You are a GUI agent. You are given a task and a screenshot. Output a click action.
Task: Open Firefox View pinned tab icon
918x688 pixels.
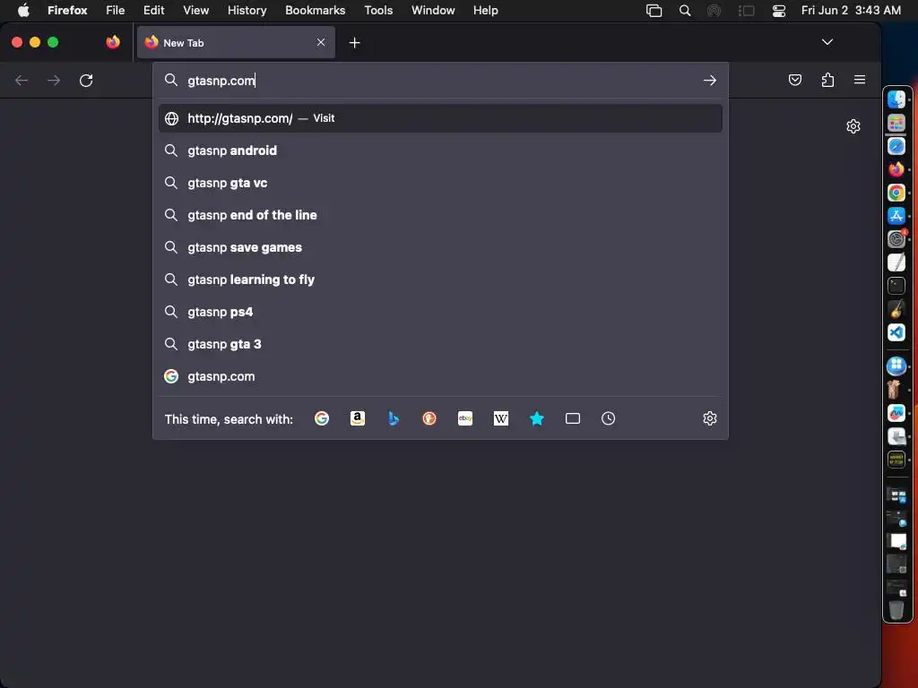[x=113, y=42]
